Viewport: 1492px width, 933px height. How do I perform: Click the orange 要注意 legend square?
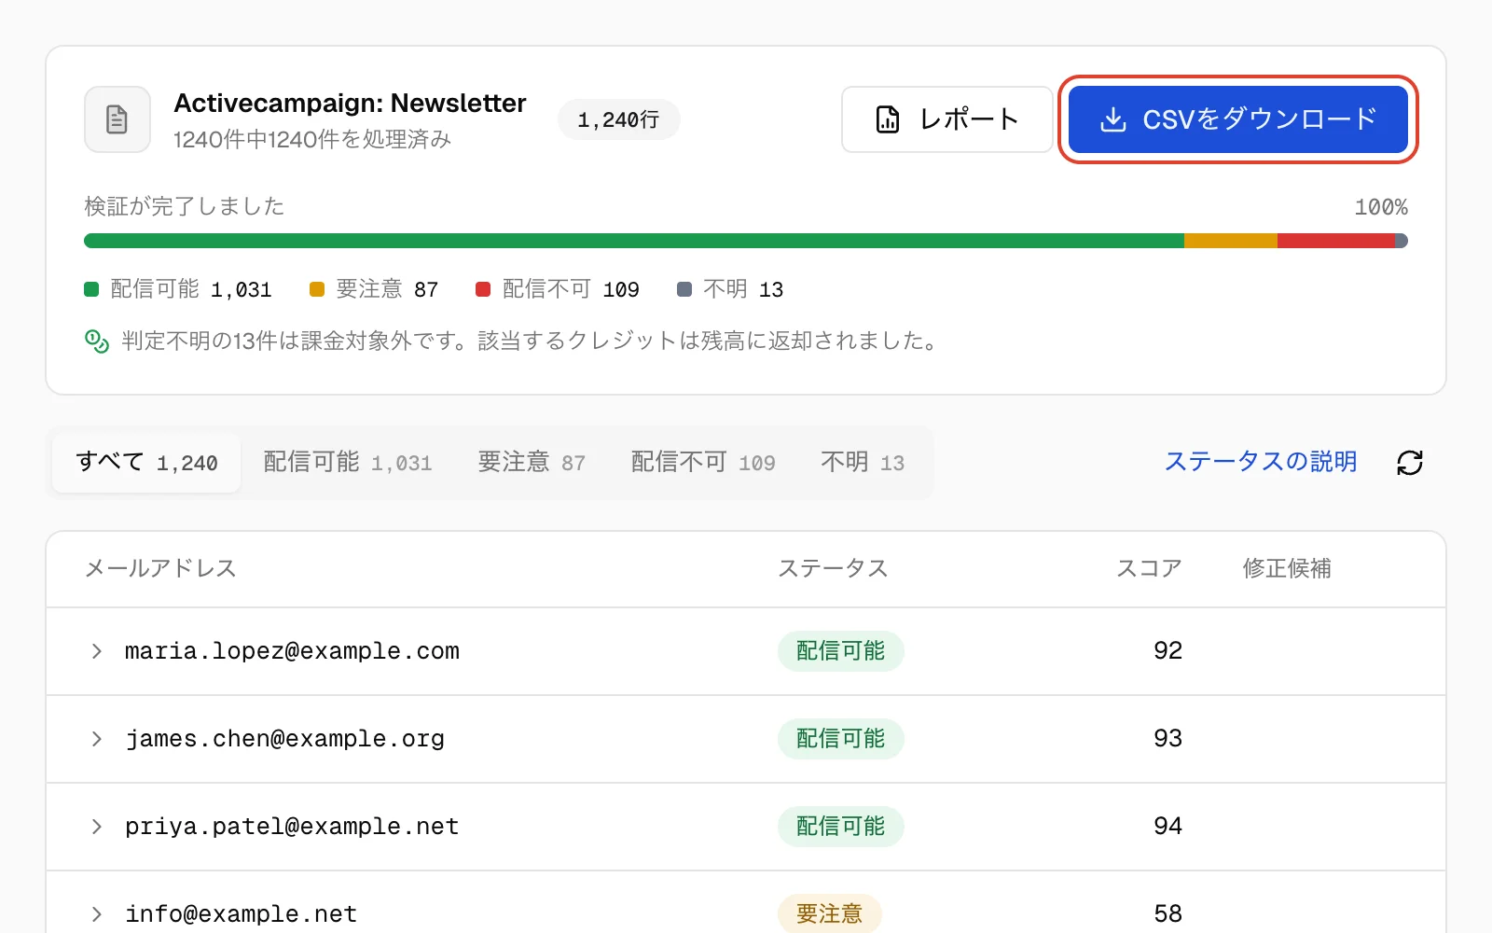click(317, 289)
